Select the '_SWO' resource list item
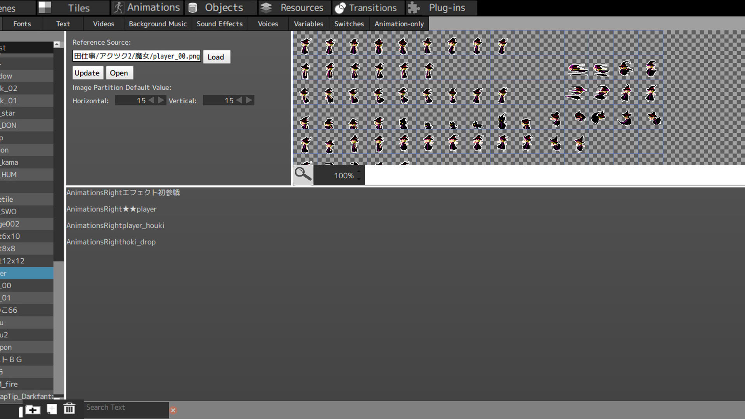The width and height of the screenshot is (745, 419). pos(26,211)
